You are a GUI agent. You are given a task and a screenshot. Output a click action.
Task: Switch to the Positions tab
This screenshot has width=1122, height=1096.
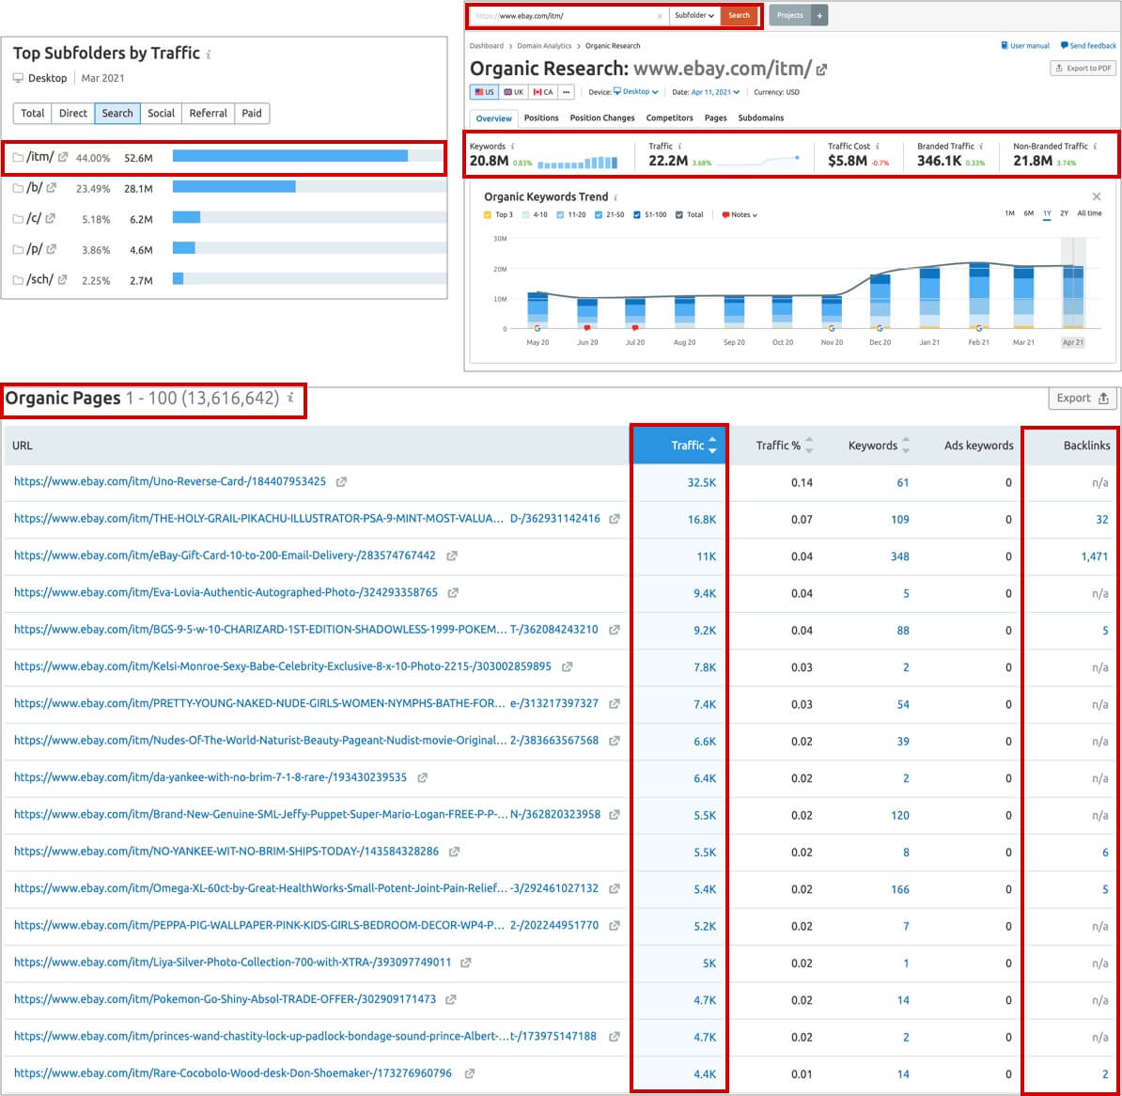[541, 118]
